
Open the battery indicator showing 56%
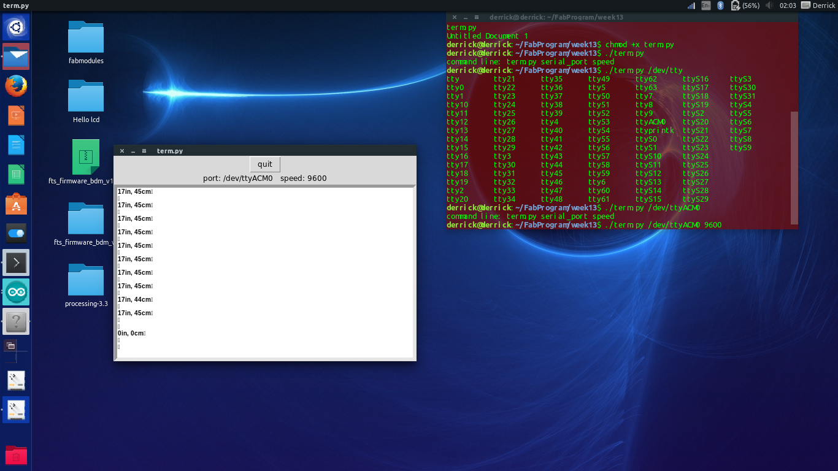745,6
